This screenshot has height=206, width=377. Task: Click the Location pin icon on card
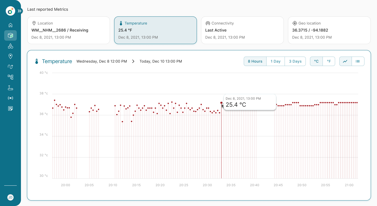[x=34, y=23]
